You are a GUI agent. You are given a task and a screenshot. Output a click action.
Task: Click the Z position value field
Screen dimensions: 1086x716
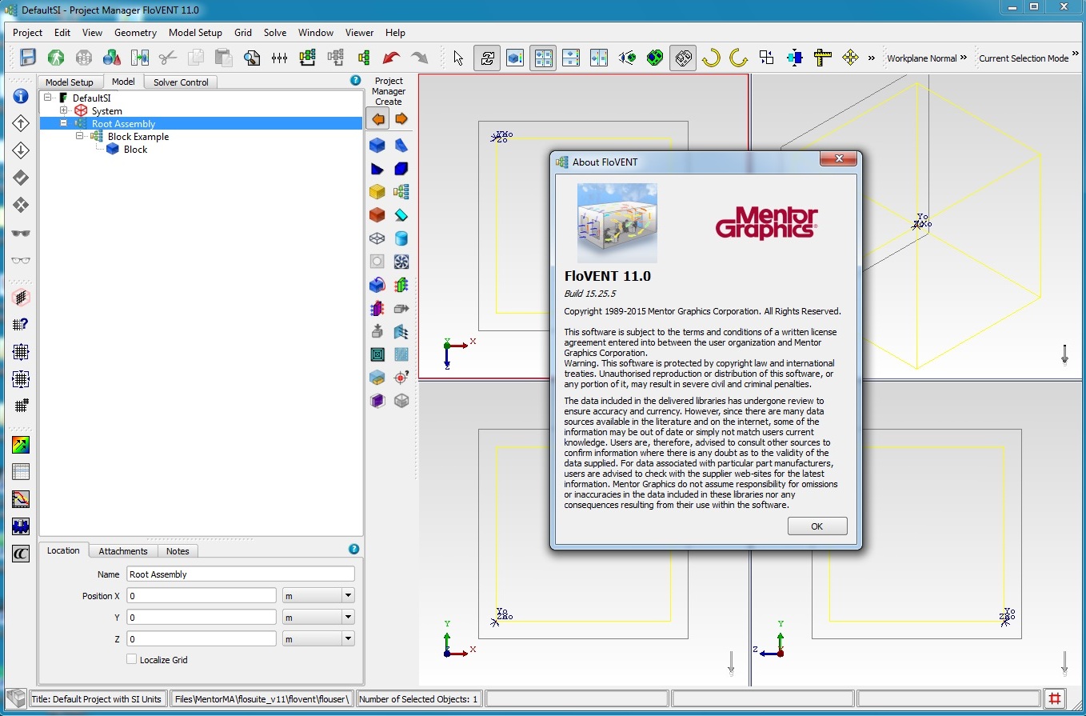point(202,638)
